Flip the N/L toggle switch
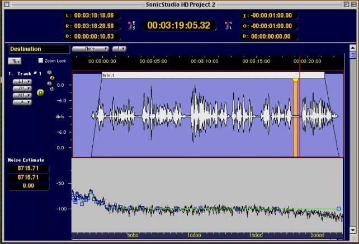Screen dimensions: 359x244 (x=227, y=25)
